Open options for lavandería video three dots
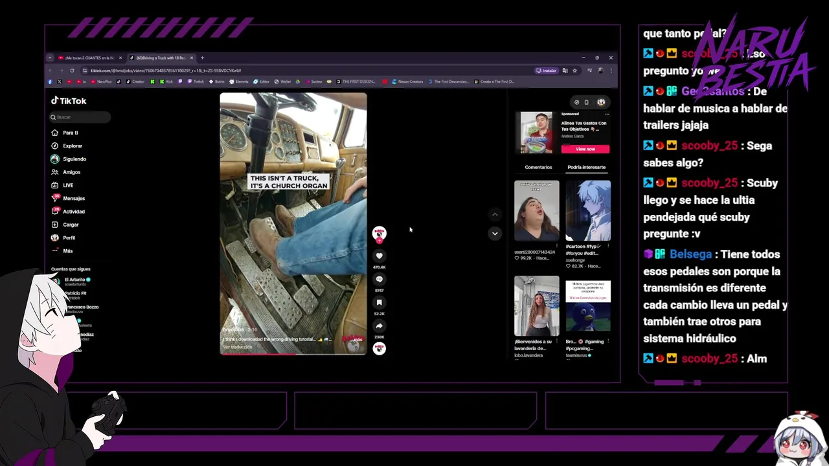The image size is (829, 466). (x=557, y=342)
